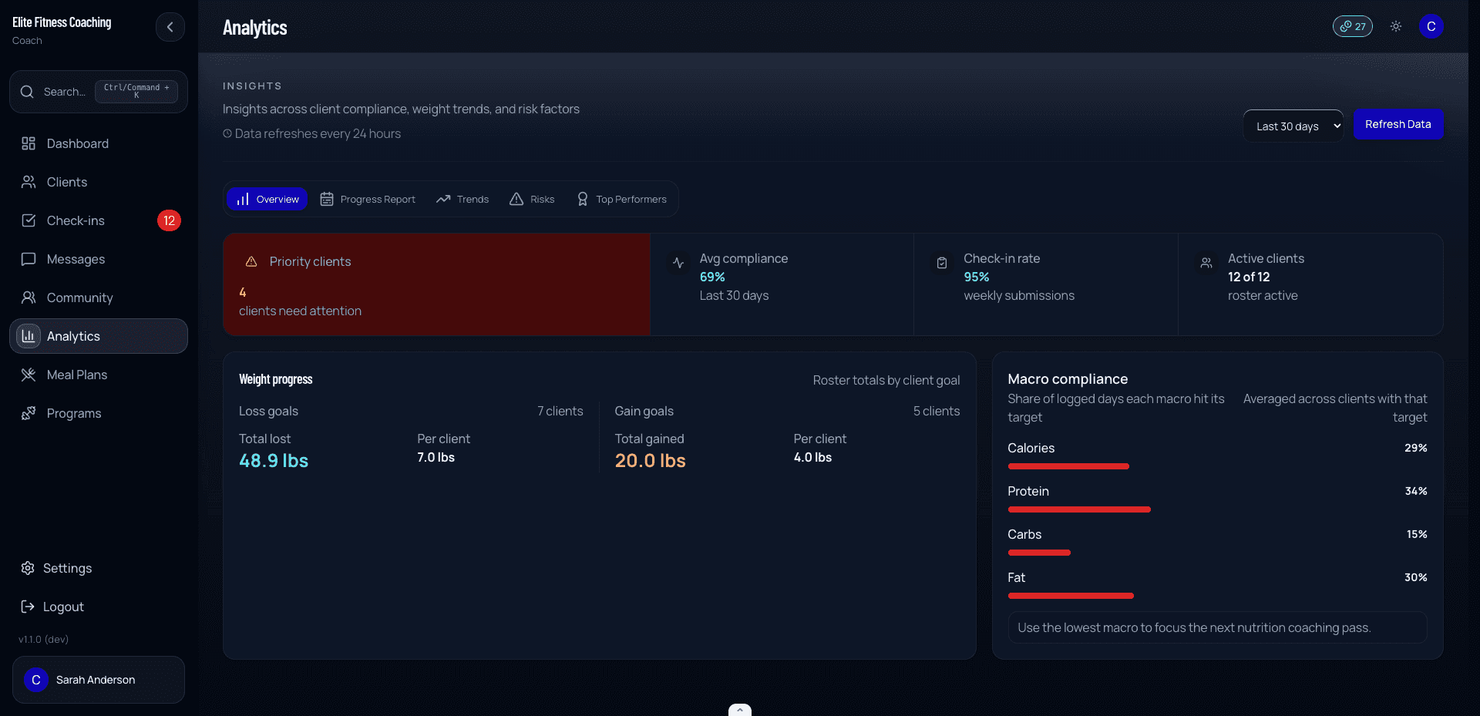
Task: Expand the bottom panel chevron handle
Action: (x=740, y=710)
